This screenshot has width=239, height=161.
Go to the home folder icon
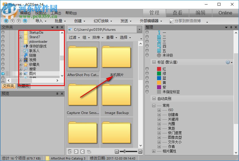coord(6,21)
